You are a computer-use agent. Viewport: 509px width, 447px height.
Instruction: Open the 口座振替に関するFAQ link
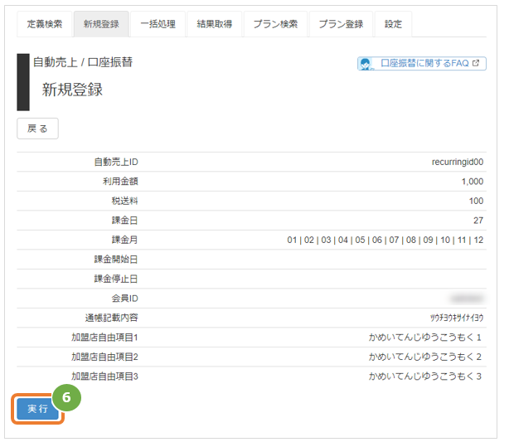click(422, 63)
